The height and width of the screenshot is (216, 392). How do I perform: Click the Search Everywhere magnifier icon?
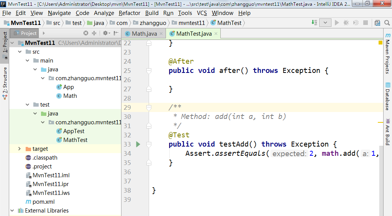[x=387, y=23]
